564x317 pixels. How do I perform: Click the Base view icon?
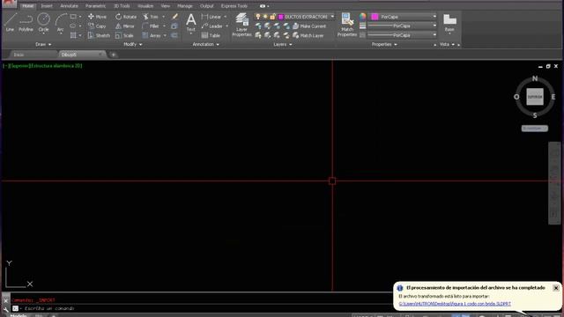(449, 23)
